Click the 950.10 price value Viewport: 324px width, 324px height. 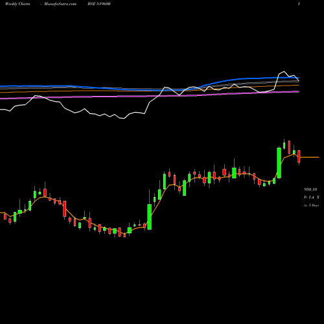310,189
